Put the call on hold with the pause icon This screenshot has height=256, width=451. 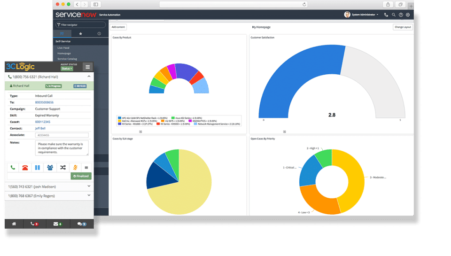38,167
